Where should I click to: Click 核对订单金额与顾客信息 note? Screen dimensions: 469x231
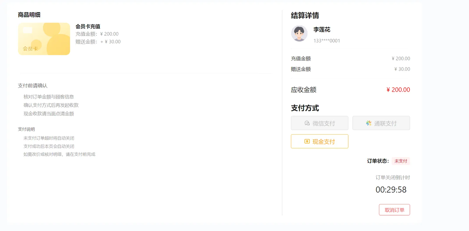49,97
